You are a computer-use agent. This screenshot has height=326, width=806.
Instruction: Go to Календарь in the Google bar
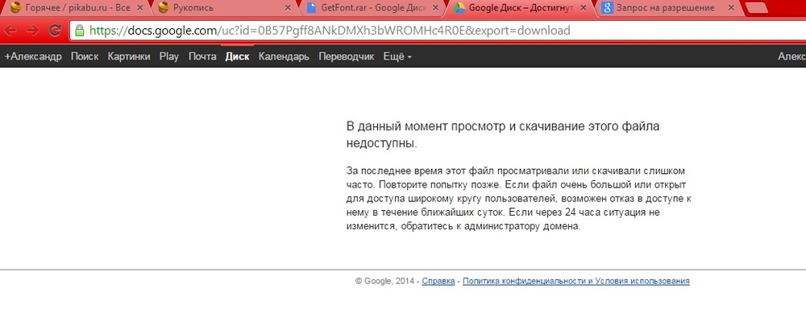284,57
